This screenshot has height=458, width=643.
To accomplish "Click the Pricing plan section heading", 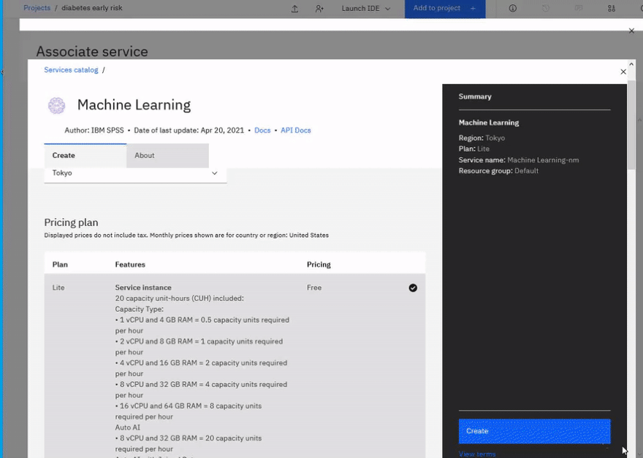I will pos(71,222).
